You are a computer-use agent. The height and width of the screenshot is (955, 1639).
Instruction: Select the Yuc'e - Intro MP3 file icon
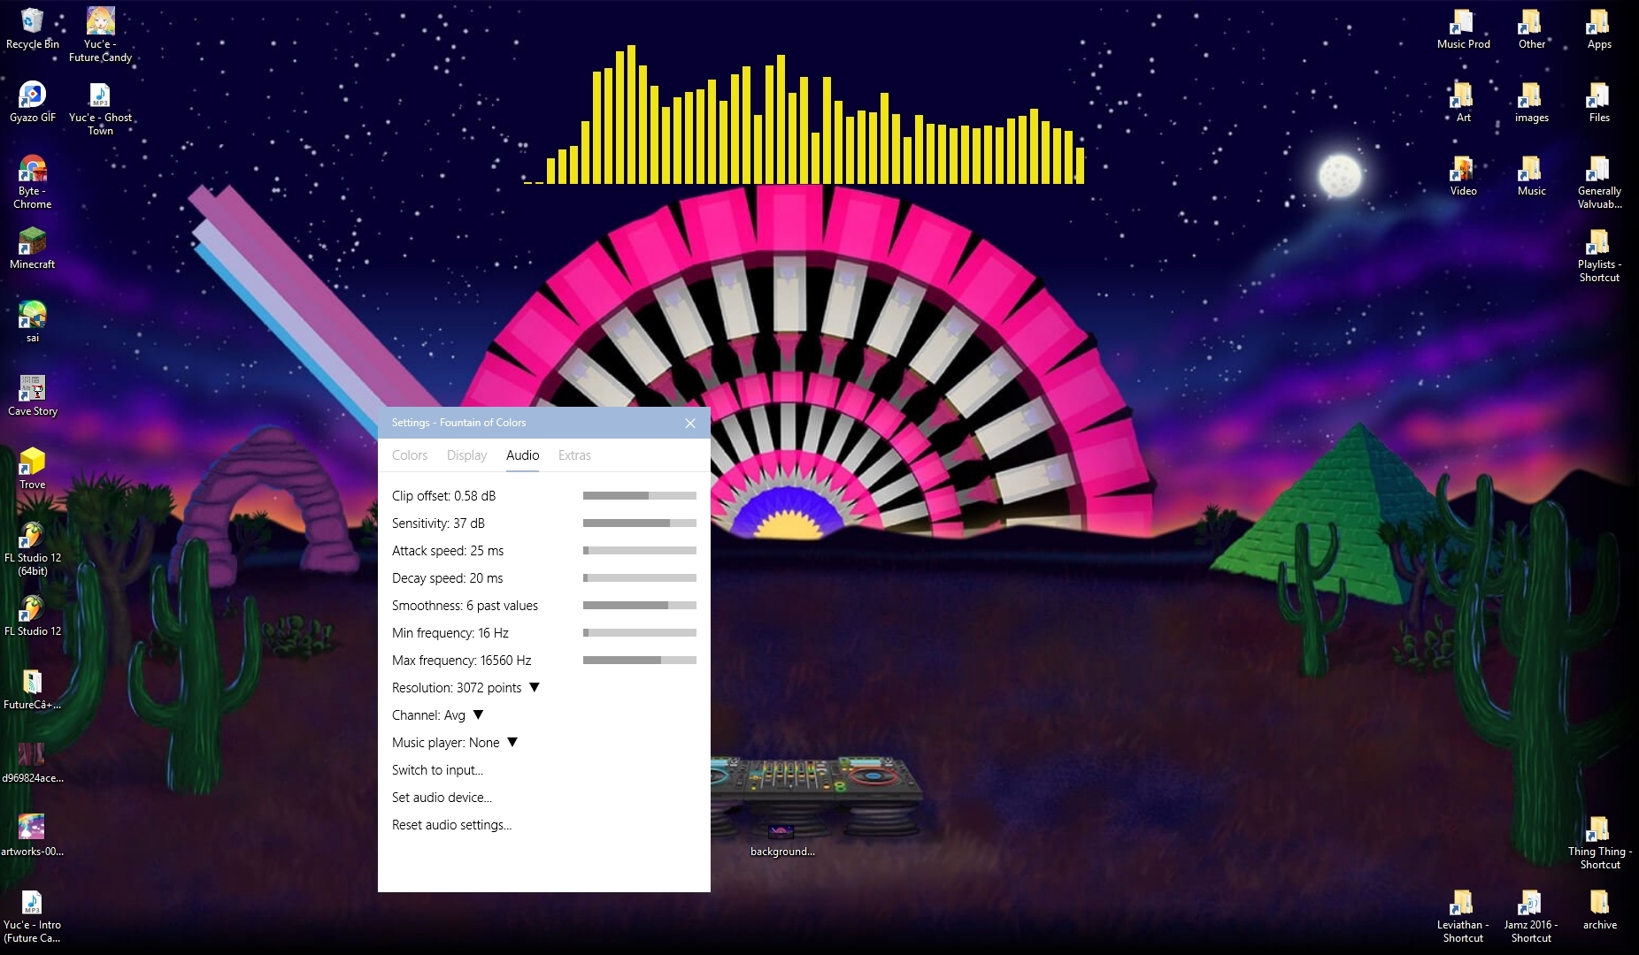click(x=33, y=916)
